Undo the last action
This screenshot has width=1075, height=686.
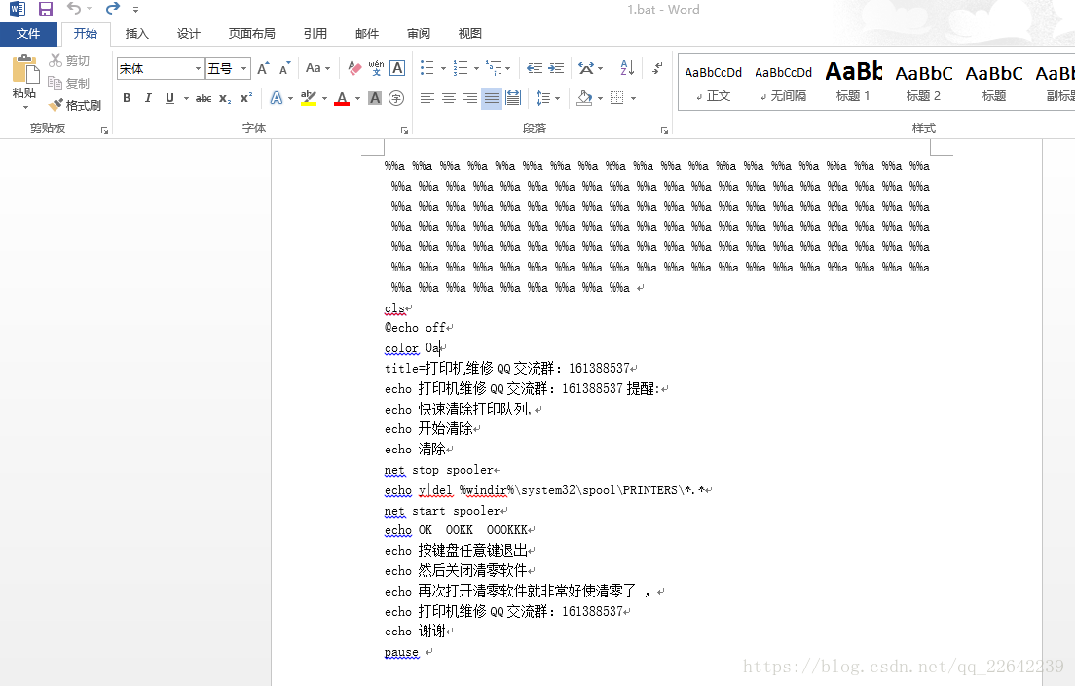coord(74,9)
